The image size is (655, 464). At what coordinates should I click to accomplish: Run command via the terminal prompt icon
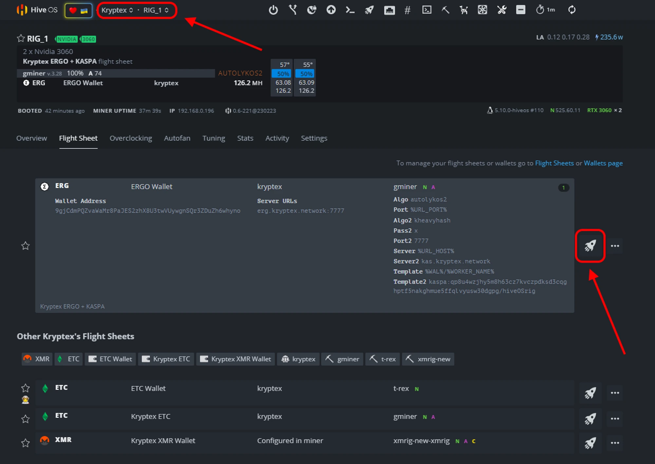click(350, 10)
